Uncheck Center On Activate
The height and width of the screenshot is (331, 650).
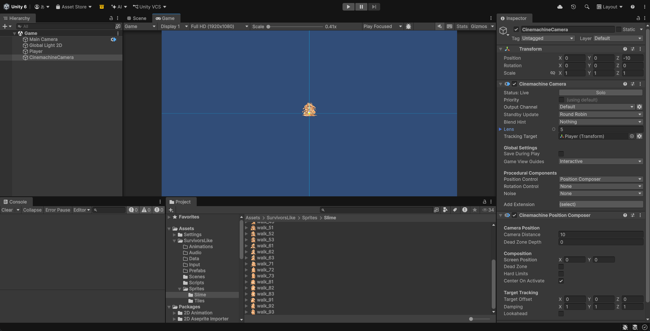[x=561, y=281]
